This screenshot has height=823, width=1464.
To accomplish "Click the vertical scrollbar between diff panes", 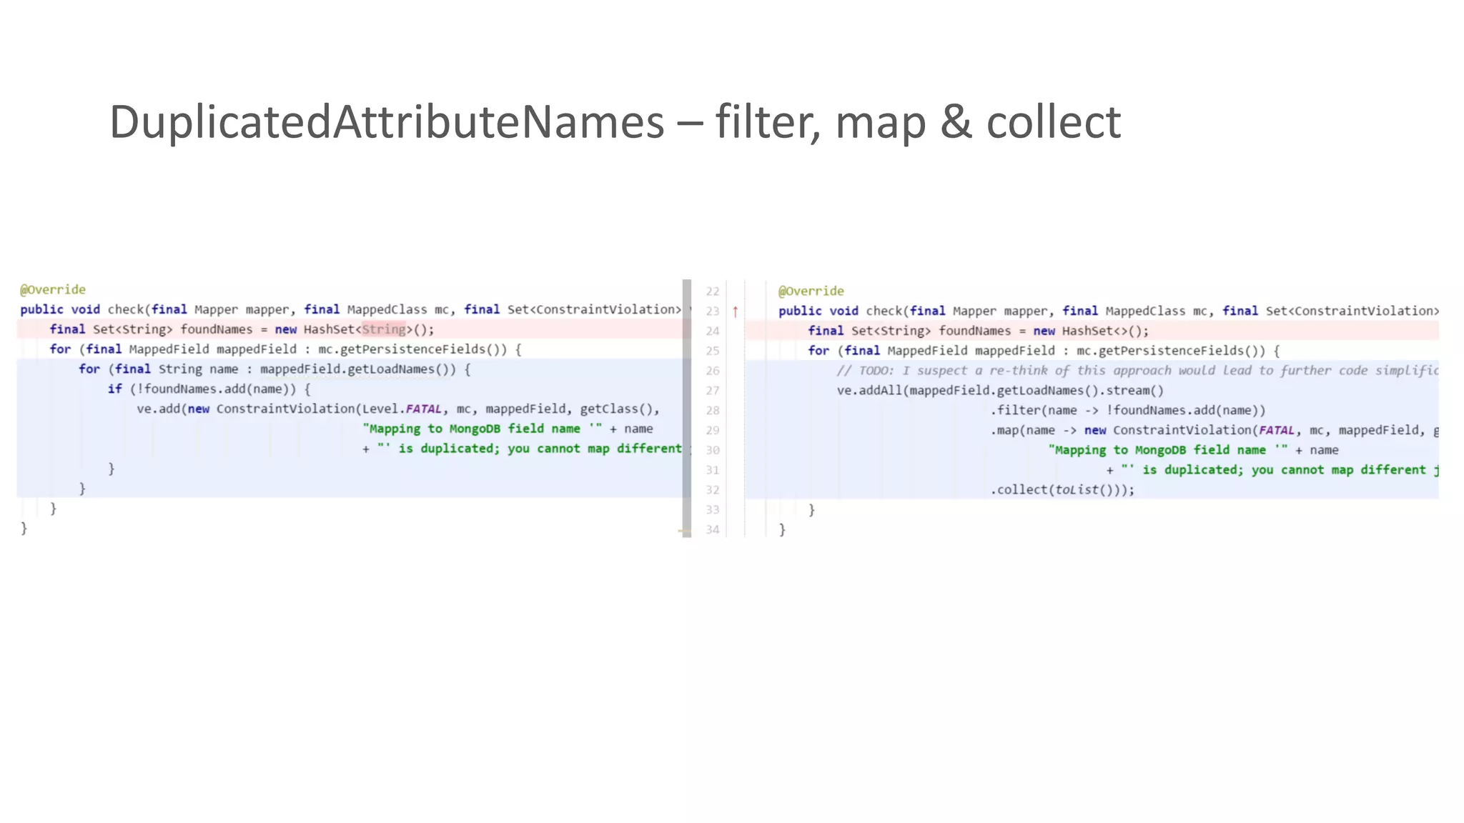I will click(687, 407).
